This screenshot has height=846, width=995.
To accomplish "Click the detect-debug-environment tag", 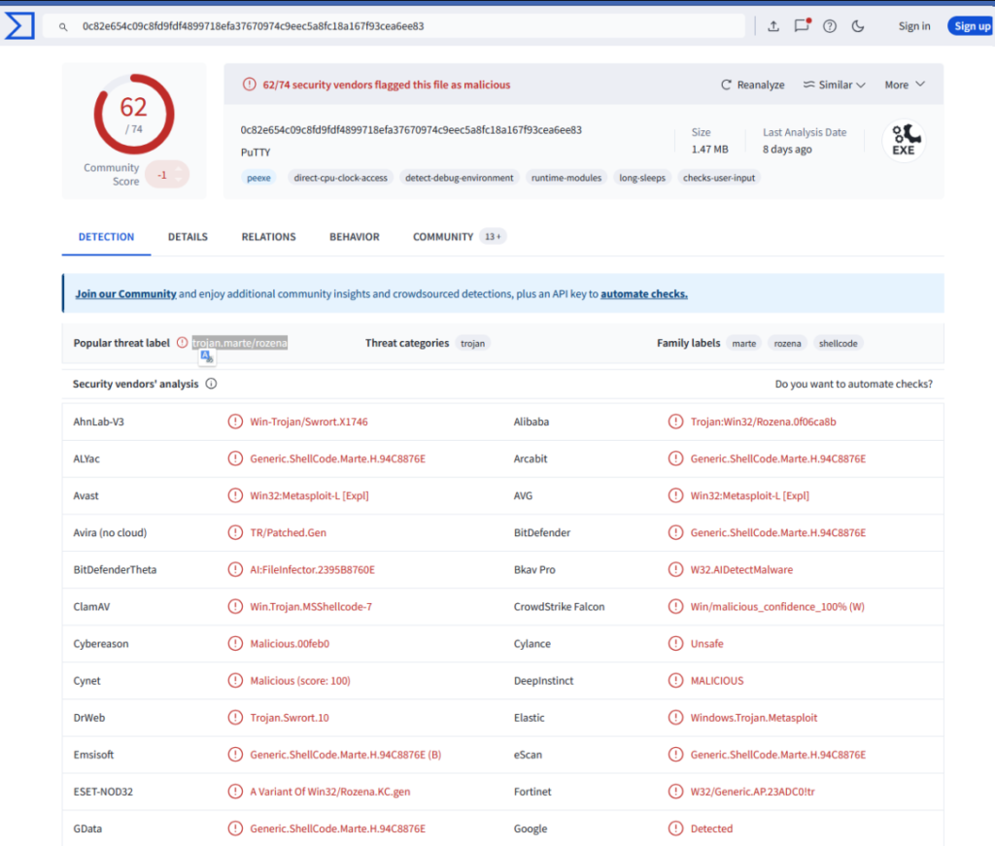I will (x=460, y=178).
